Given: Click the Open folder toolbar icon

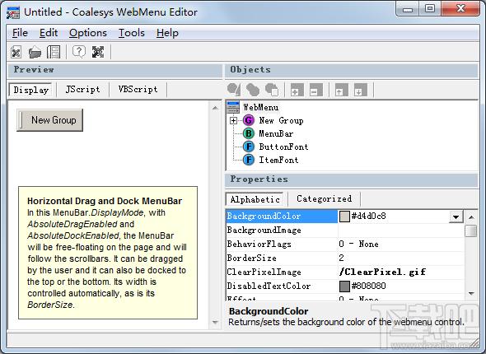Looking at the screenshot, I should pyautogui.click(x=35, y=52).
